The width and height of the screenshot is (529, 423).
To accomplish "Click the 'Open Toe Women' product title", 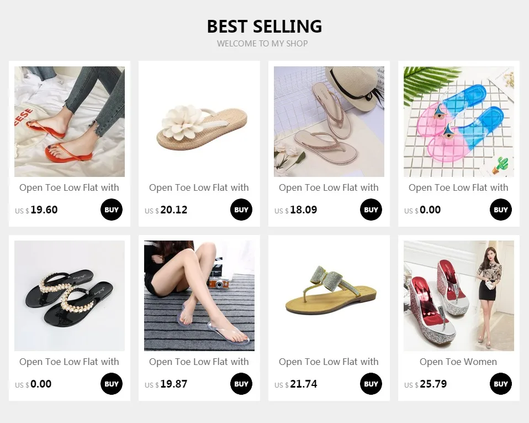I will pos(458,362).
